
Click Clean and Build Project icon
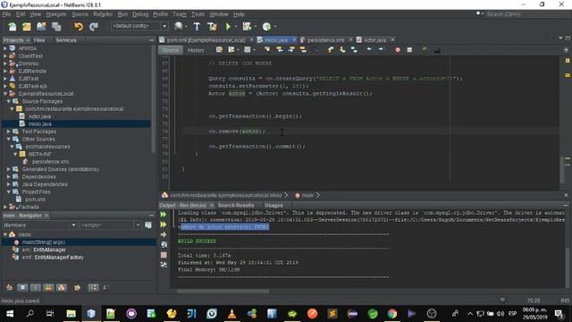tap(212, 26)
